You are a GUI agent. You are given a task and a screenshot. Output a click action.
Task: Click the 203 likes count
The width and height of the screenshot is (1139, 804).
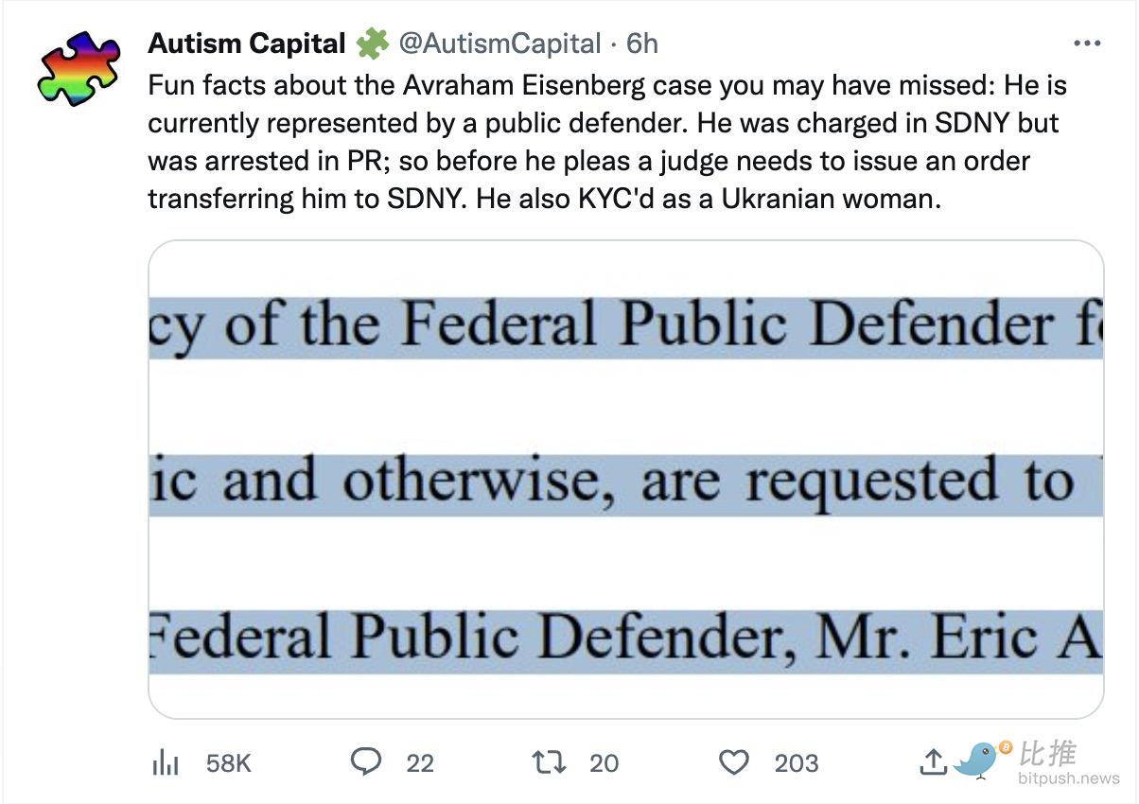(x=797, y=763)
